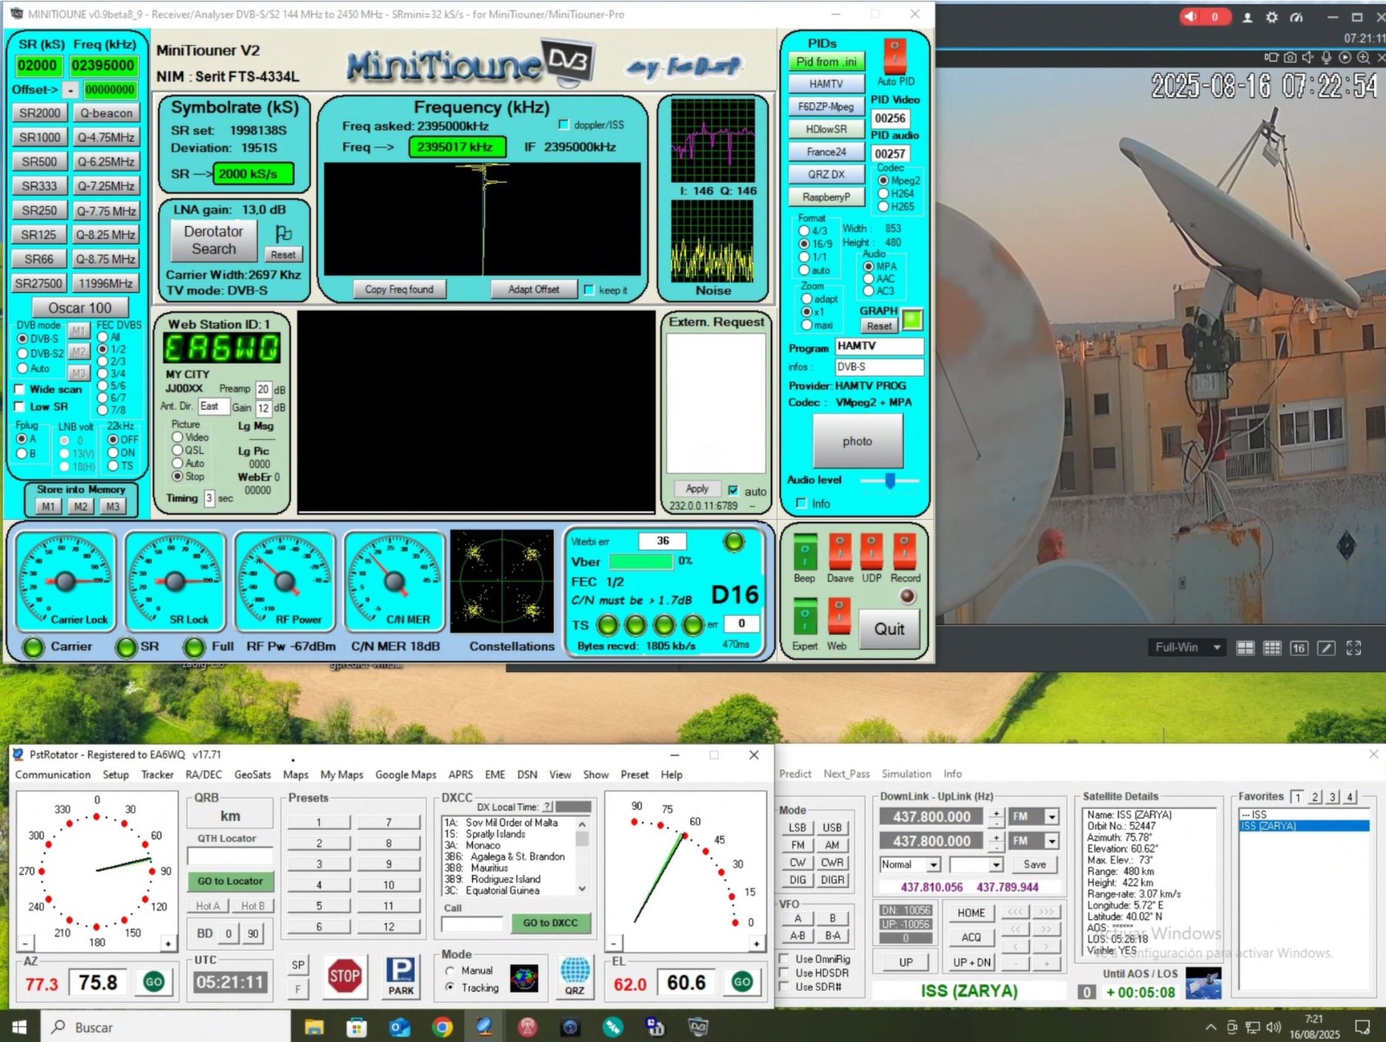The image size is (1386, 1042).
Task: Open the Tracker menu in PstRotator
Action: 158,775
